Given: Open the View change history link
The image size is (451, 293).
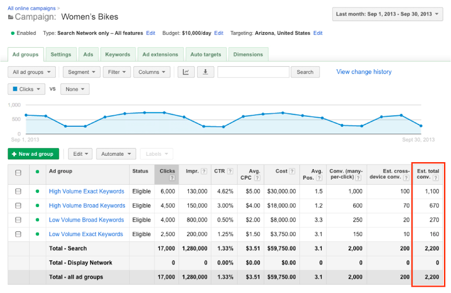Looking at the screenshot, I should 364,72.
